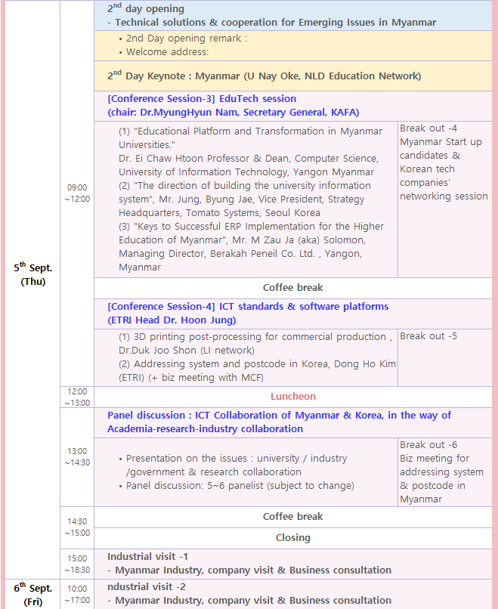Click 'Biz meeting for addressing system' text
Screen dimensions: 498x609
pos(441,465)
